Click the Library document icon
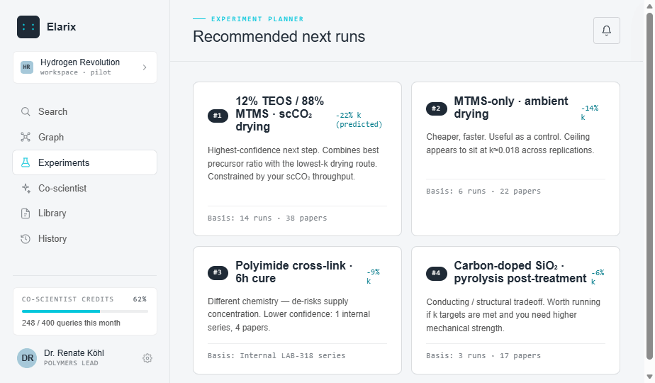 (26, 213)
